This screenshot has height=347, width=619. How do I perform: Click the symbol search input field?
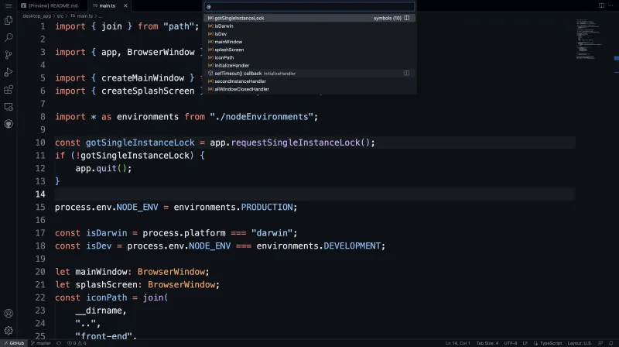(309, 7)
